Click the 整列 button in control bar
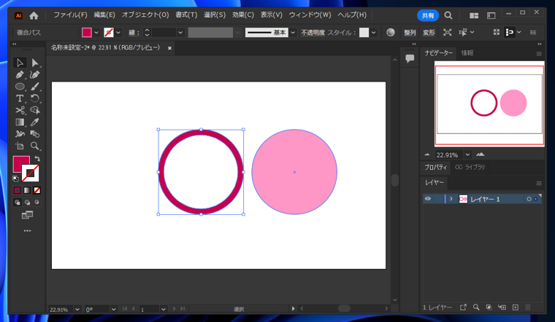 click(x=410, y=32)
